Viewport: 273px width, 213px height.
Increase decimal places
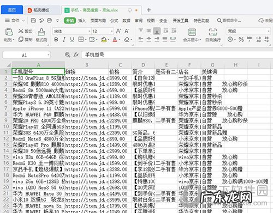click(x=258, y=39)
